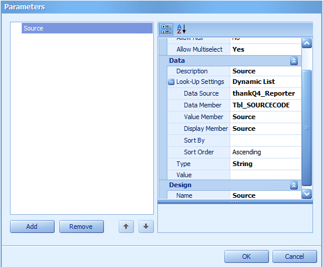Open the Sort Order Ascending value field
Viewport: 323px width, 267px height.
point(265,152)
